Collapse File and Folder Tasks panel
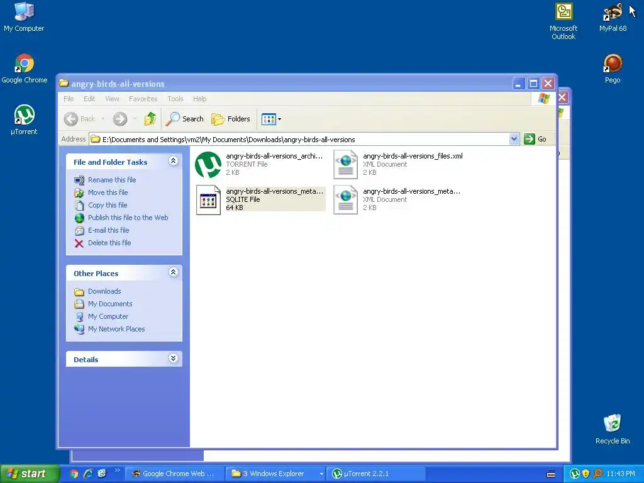Screen dimensions: 644x483 (x=174, y=161)
